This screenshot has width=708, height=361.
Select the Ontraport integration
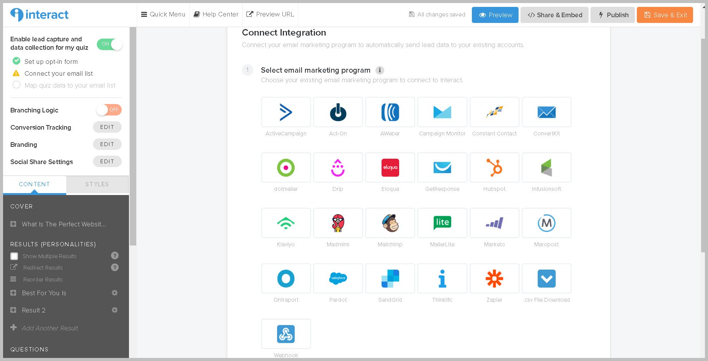[x=286, y=278]
